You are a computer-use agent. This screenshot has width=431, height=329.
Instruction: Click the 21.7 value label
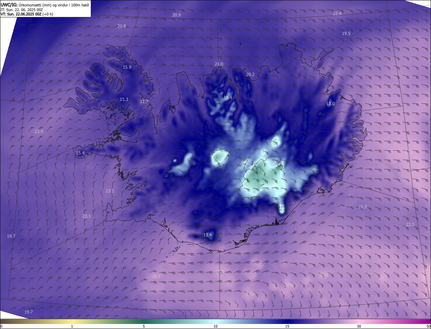[144, 102]
